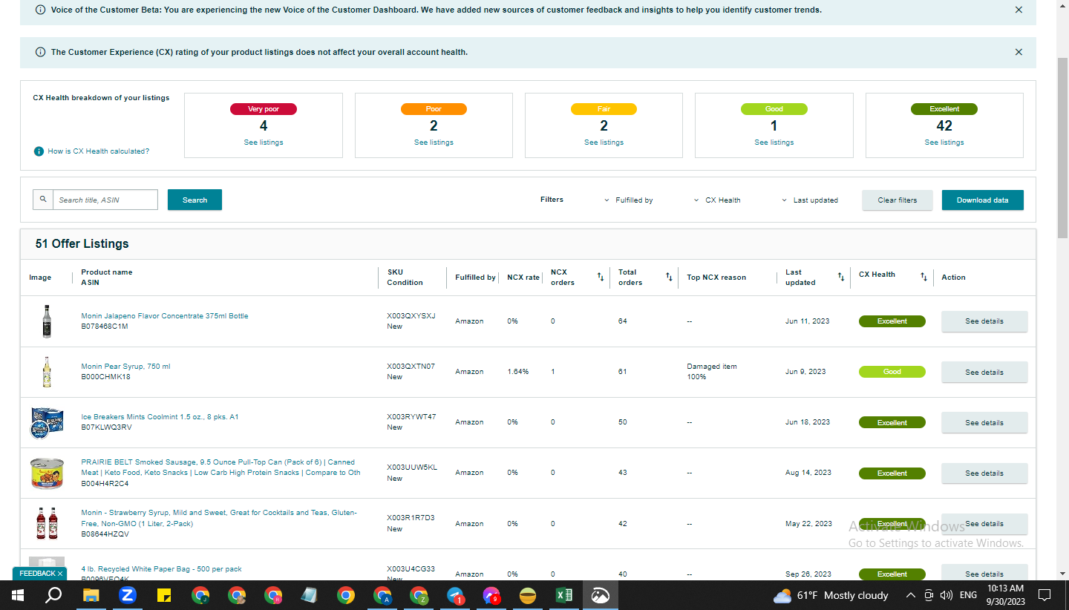
Task: Click the info icon on the CX rating notice
Action: coord(40,52)
